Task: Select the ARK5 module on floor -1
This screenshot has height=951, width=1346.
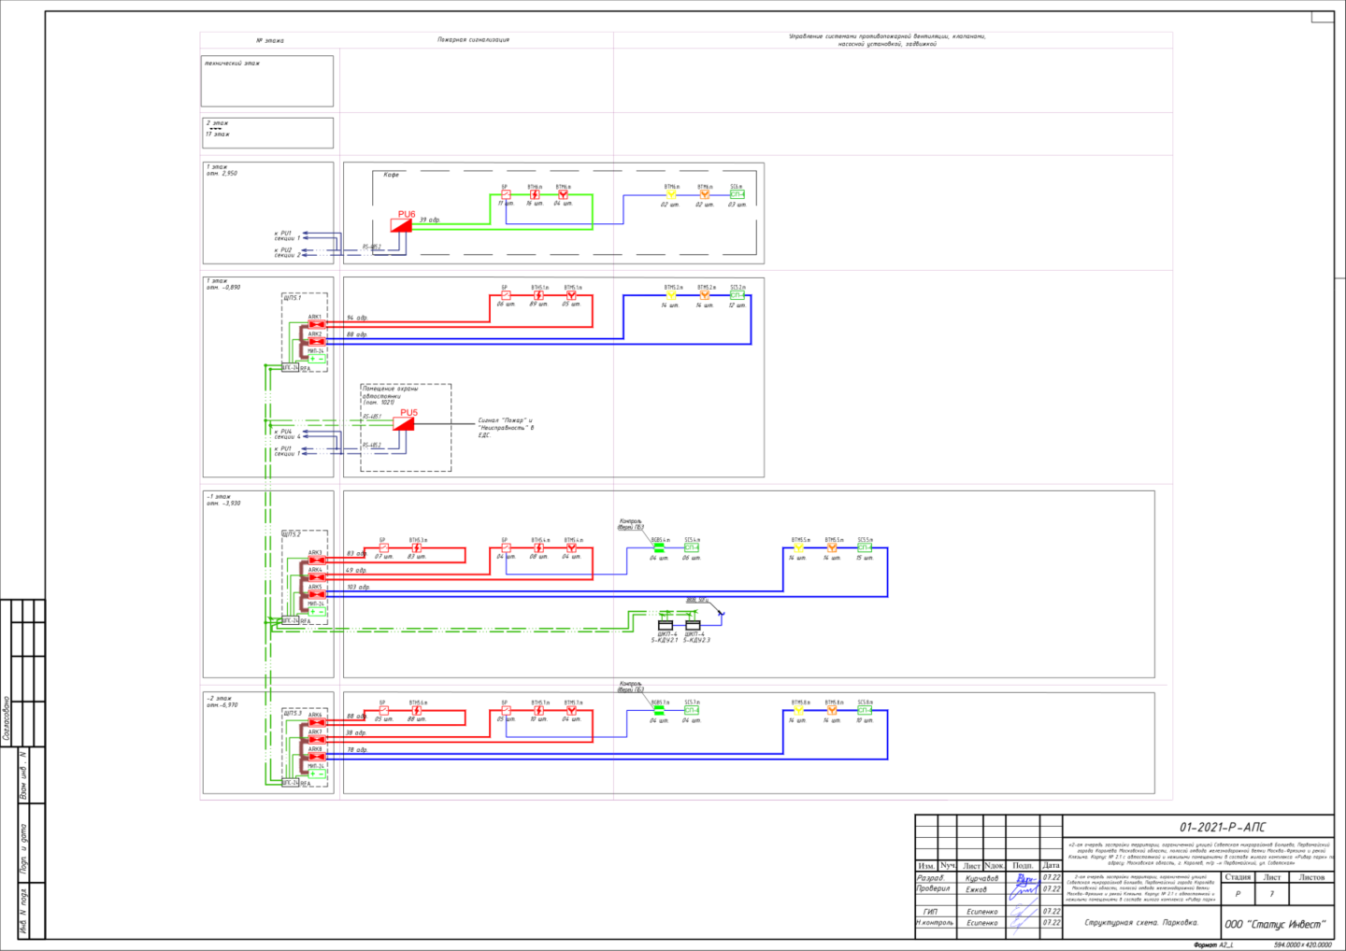Action: [x=317, y=595]
